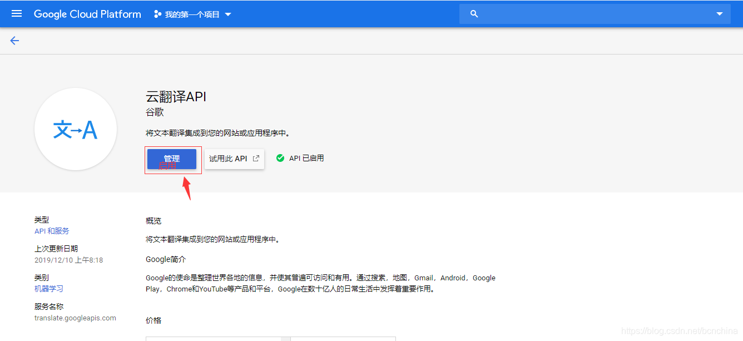Click the 概览 section heading
The image size is (743, 341).
(x=153, y=221)
